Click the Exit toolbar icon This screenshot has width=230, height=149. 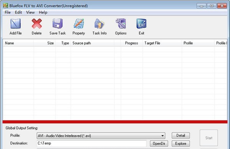pyautogui.click(x=141, y=24)
